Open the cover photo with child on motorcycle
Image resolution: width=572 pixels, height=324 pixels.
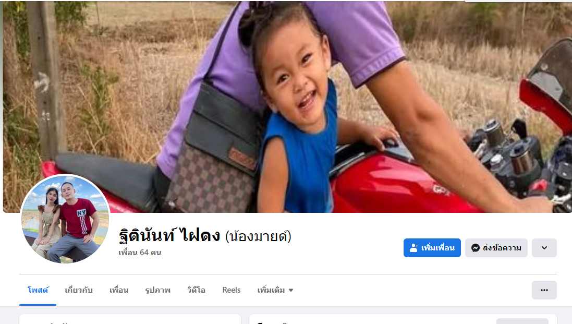coord(287,106)
